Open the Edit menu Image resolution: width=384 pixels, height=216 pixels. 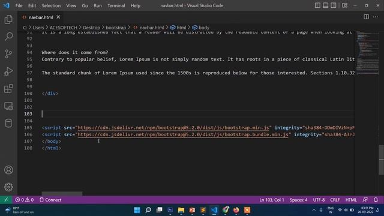pos(32,5)
